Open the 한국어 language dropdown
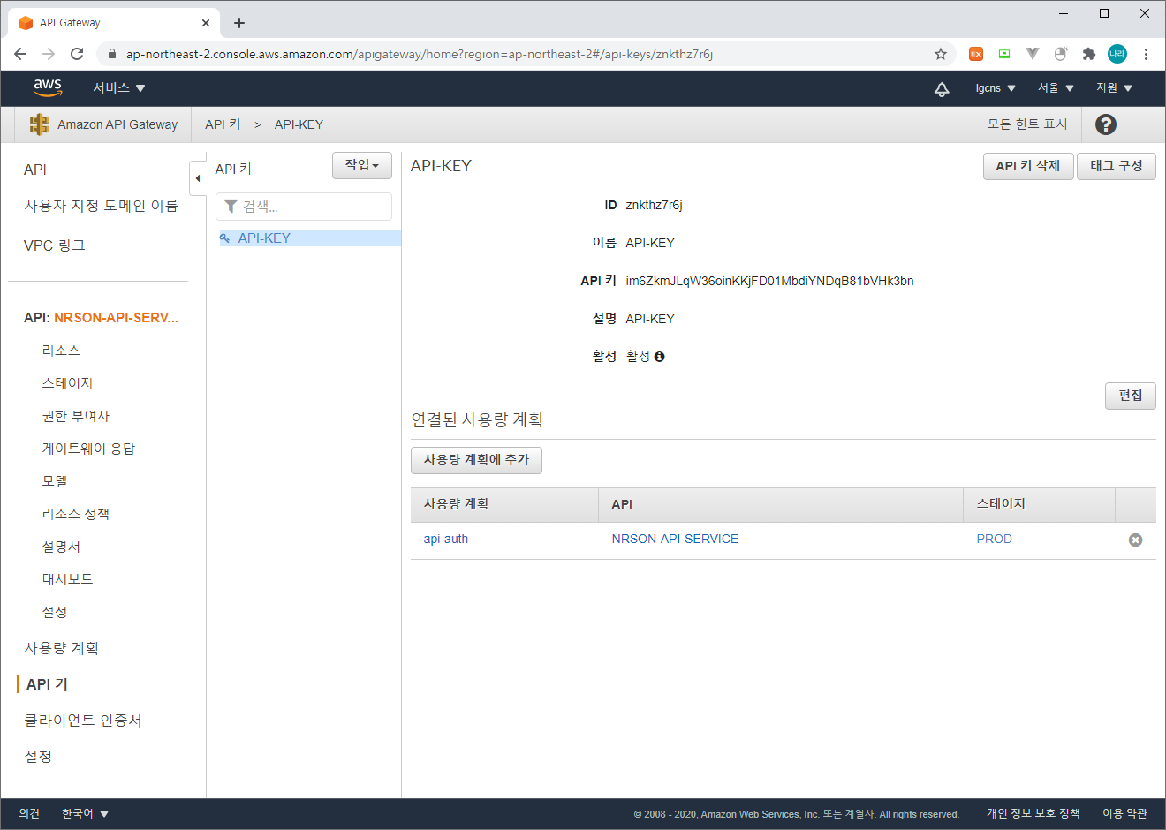This screenshot has width=1166, height=830. [x=85, y=814]
